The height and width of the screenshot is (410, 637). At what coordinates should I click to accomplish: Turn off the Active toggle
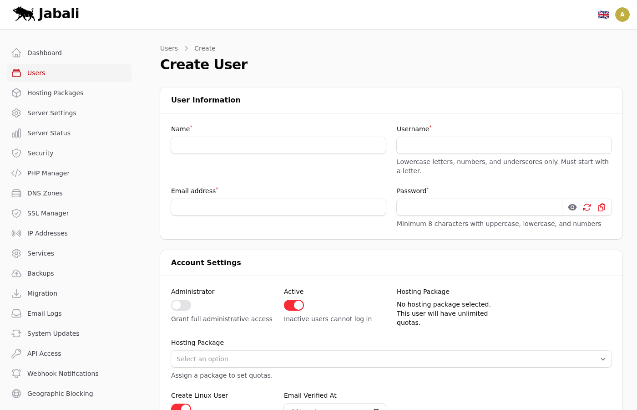point(294,305)
